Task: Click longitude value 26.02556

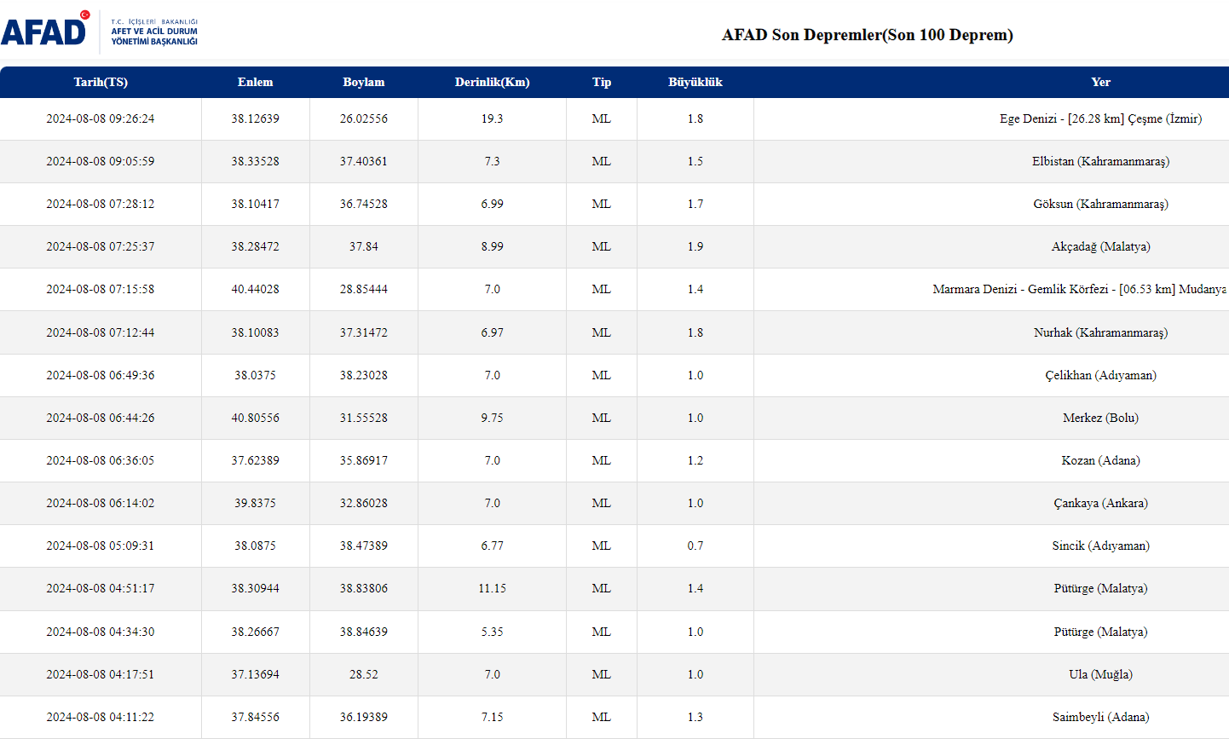Action: point(364,119)
